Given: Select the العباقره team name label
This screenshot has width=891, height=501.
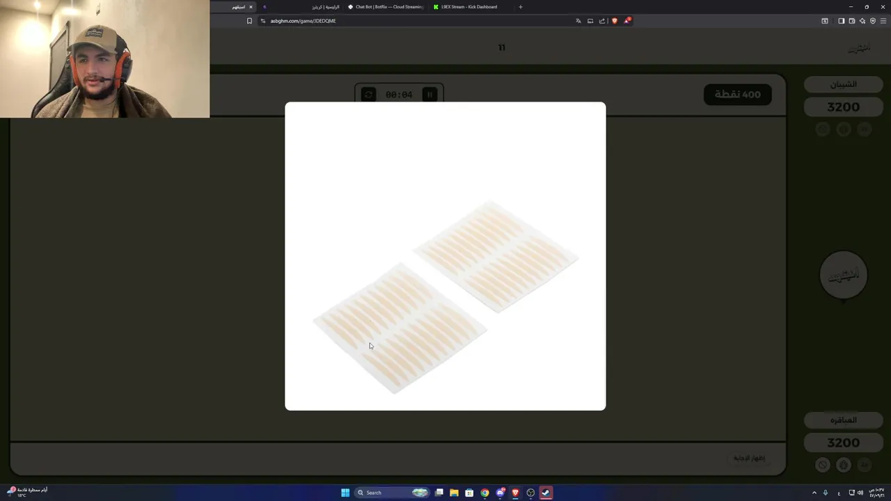Looking at the screenshot, I should (x=843, y=420).
